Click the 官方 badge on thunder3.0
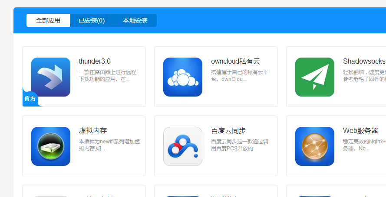 (30, 99)
